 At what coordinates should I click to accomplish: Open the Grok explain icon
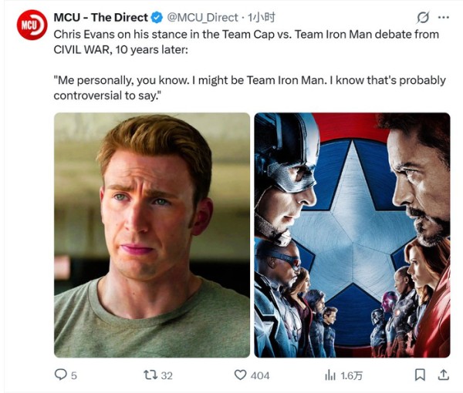coord(423,18)
